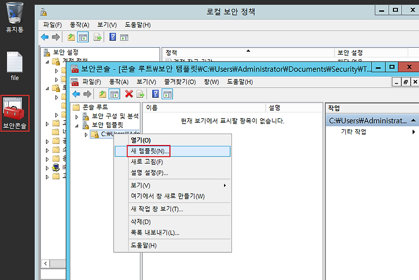Screen dimensions: 419x280
Task: Expand the C:\Users template folder arrow
Action: pos(86,134)
